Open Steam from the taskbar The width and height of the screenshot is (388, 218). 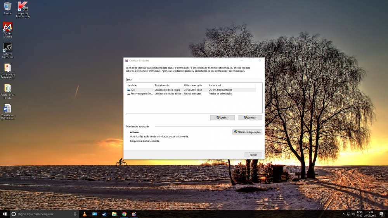104,214
